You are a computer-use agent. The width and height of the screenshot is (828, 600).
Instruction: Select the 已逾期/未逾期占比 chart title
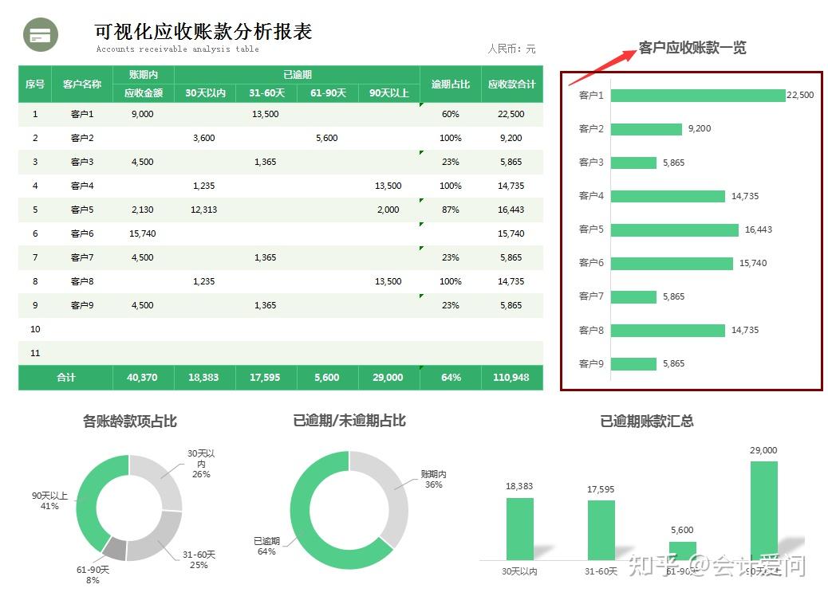coord(349,421)
